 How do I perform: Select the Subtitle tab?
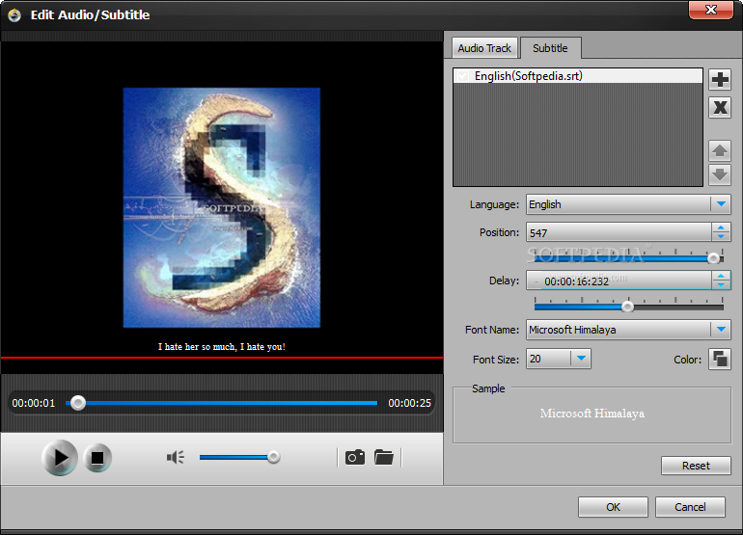(550, 48)
